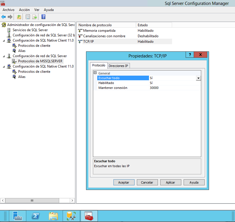
Task: Open Windows PowerShell from the taskbar
Action: coord(36,216)
